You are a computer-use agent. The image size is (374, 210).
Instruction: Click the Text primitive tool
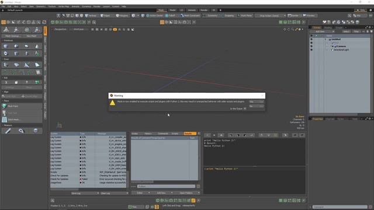click(x=37, y=53)
